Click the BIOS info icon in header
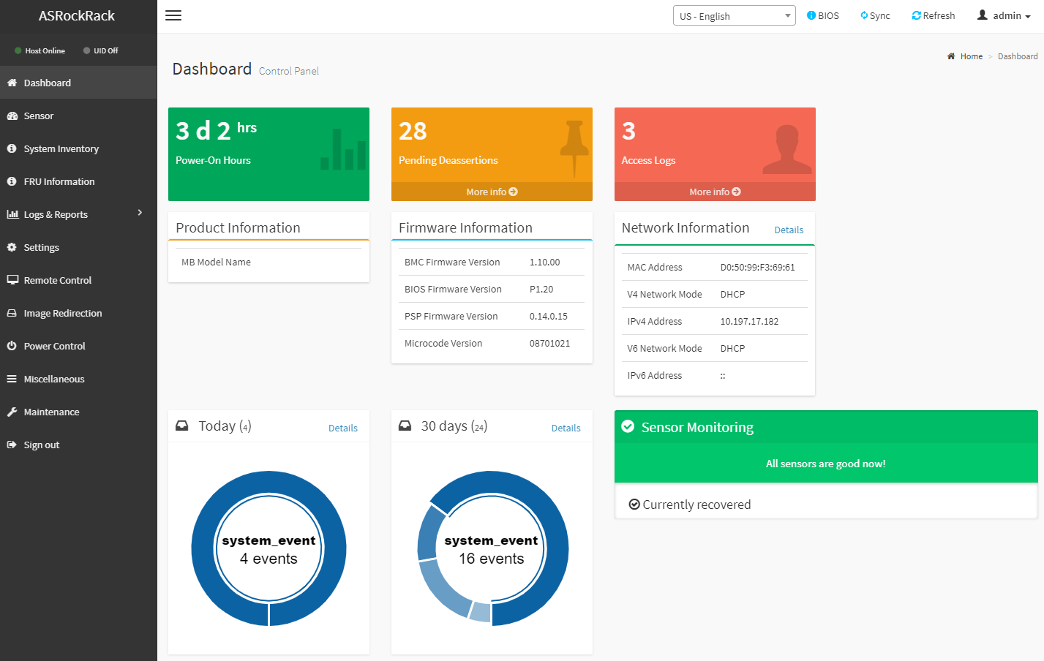This screenshot has width=1044, height=661. (x=811, y=15)
